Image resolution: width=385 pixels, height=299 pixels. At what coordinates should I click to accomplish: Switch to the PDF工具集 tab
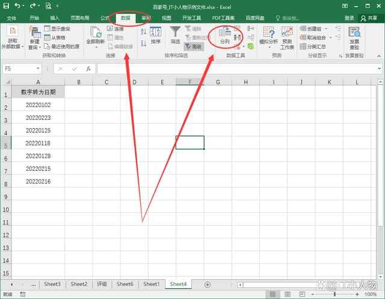[223, 18]
